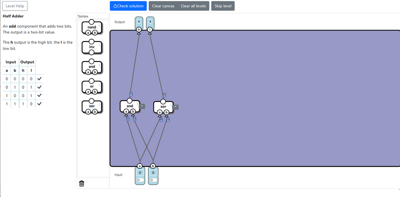This screenshot has width=400, height=197.
Task: Toggle input a switch
Action: (140, 180)
